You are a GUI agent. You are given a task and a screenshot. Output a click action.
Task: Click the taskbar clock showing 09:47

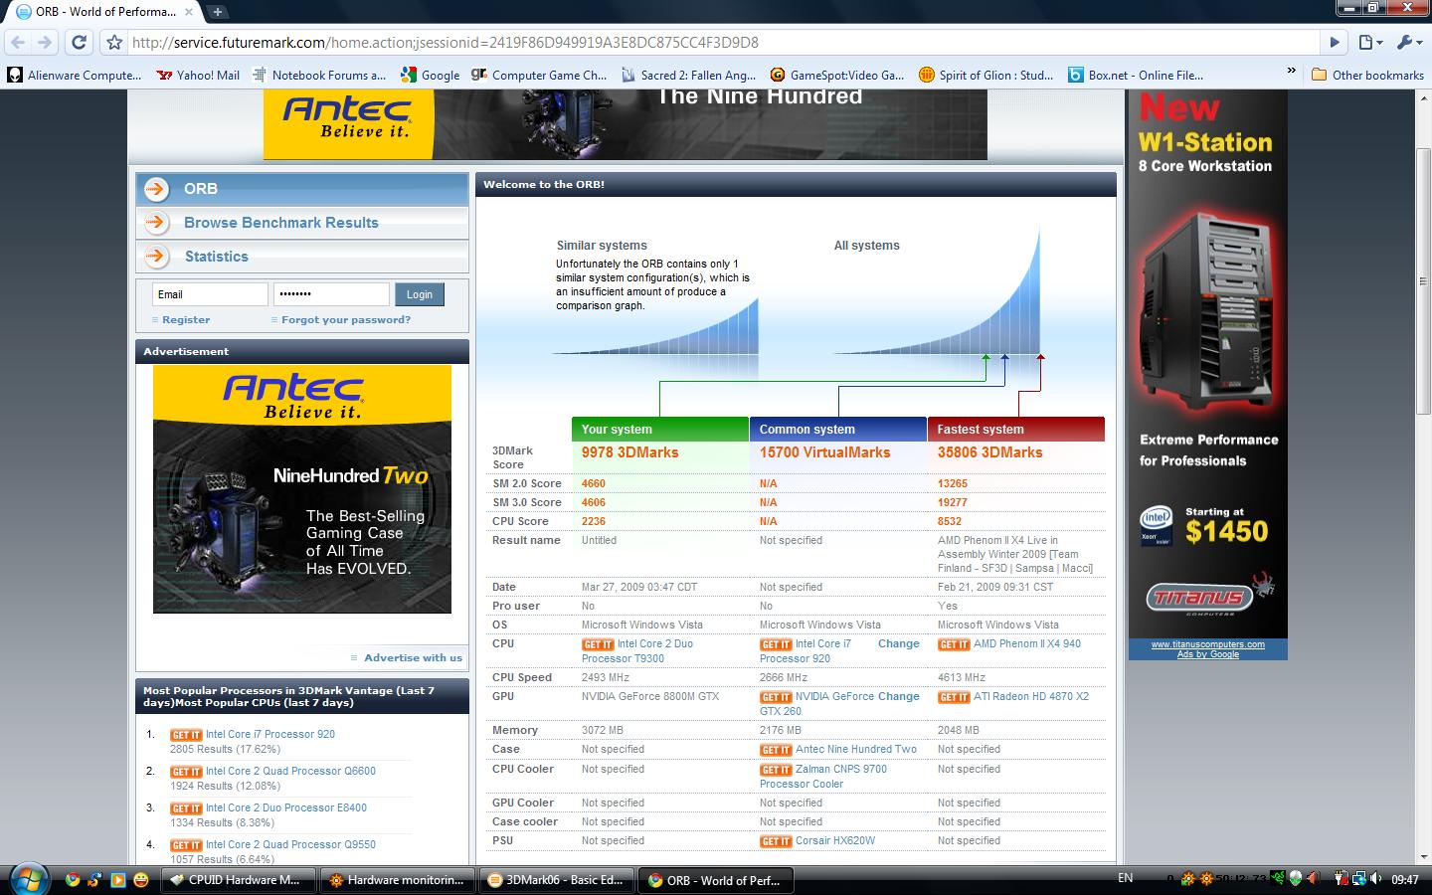1404,880
